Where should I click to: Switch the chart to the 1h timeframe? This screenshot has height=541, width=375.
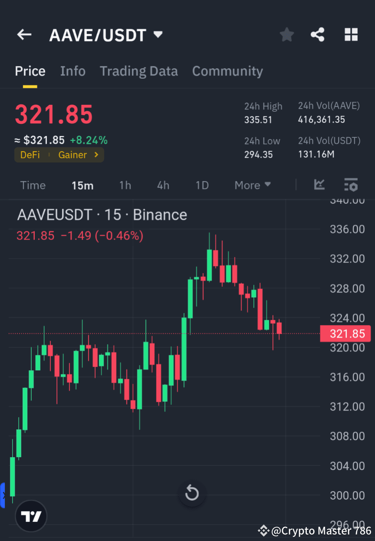click(x=125, y=185)
